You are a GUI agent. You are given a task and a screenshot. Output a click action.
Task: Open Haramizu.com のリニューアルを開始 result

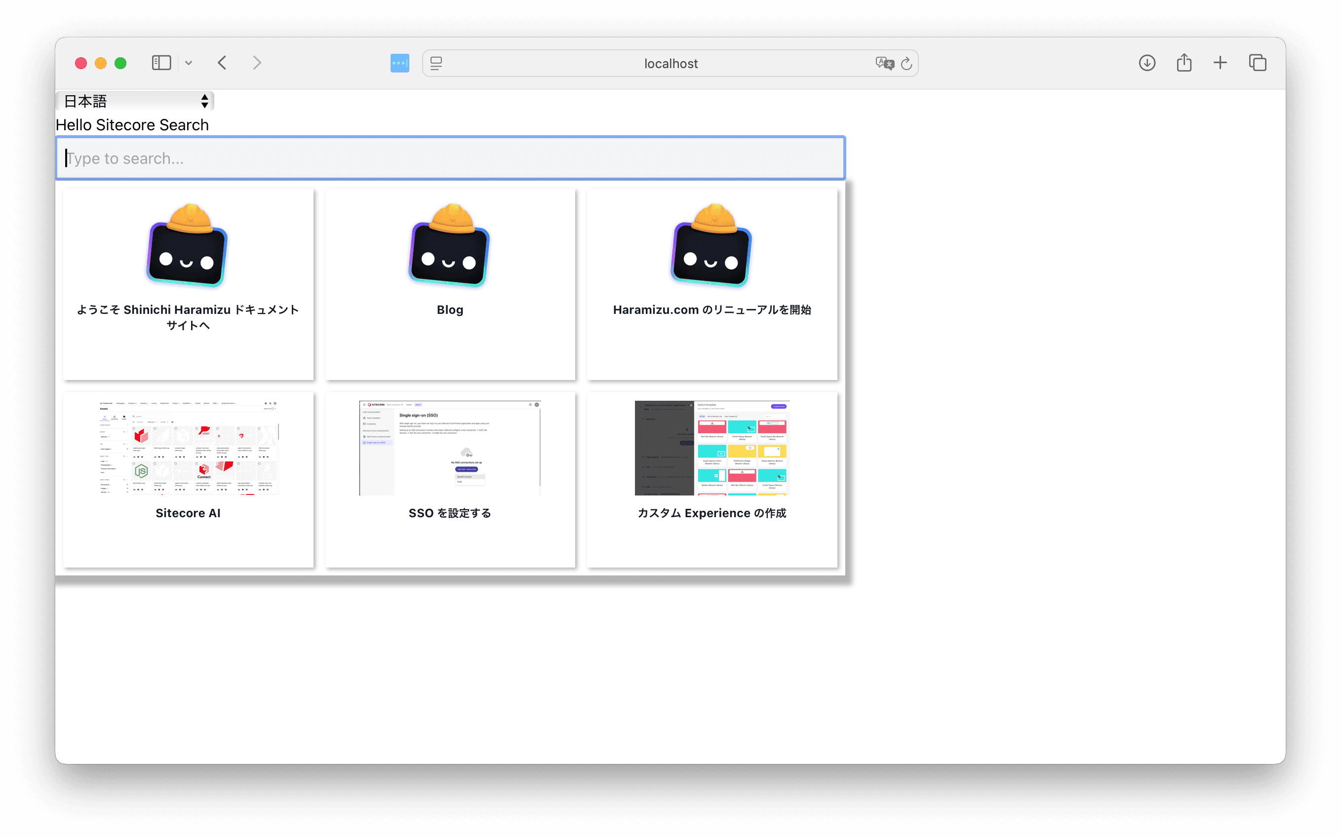711,285
